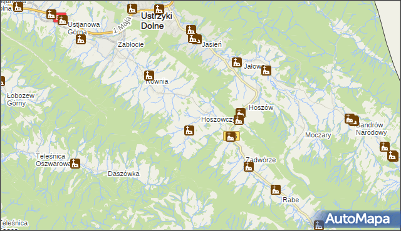Select the Łobozew Górny label

21,100
